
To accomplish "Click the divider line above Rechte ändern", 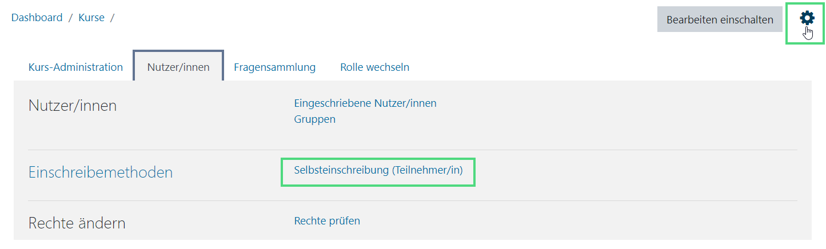I will coord(413,201).
